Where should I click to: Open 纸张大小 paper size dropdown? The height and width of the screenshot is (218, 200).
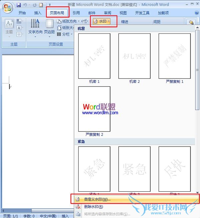65,28
